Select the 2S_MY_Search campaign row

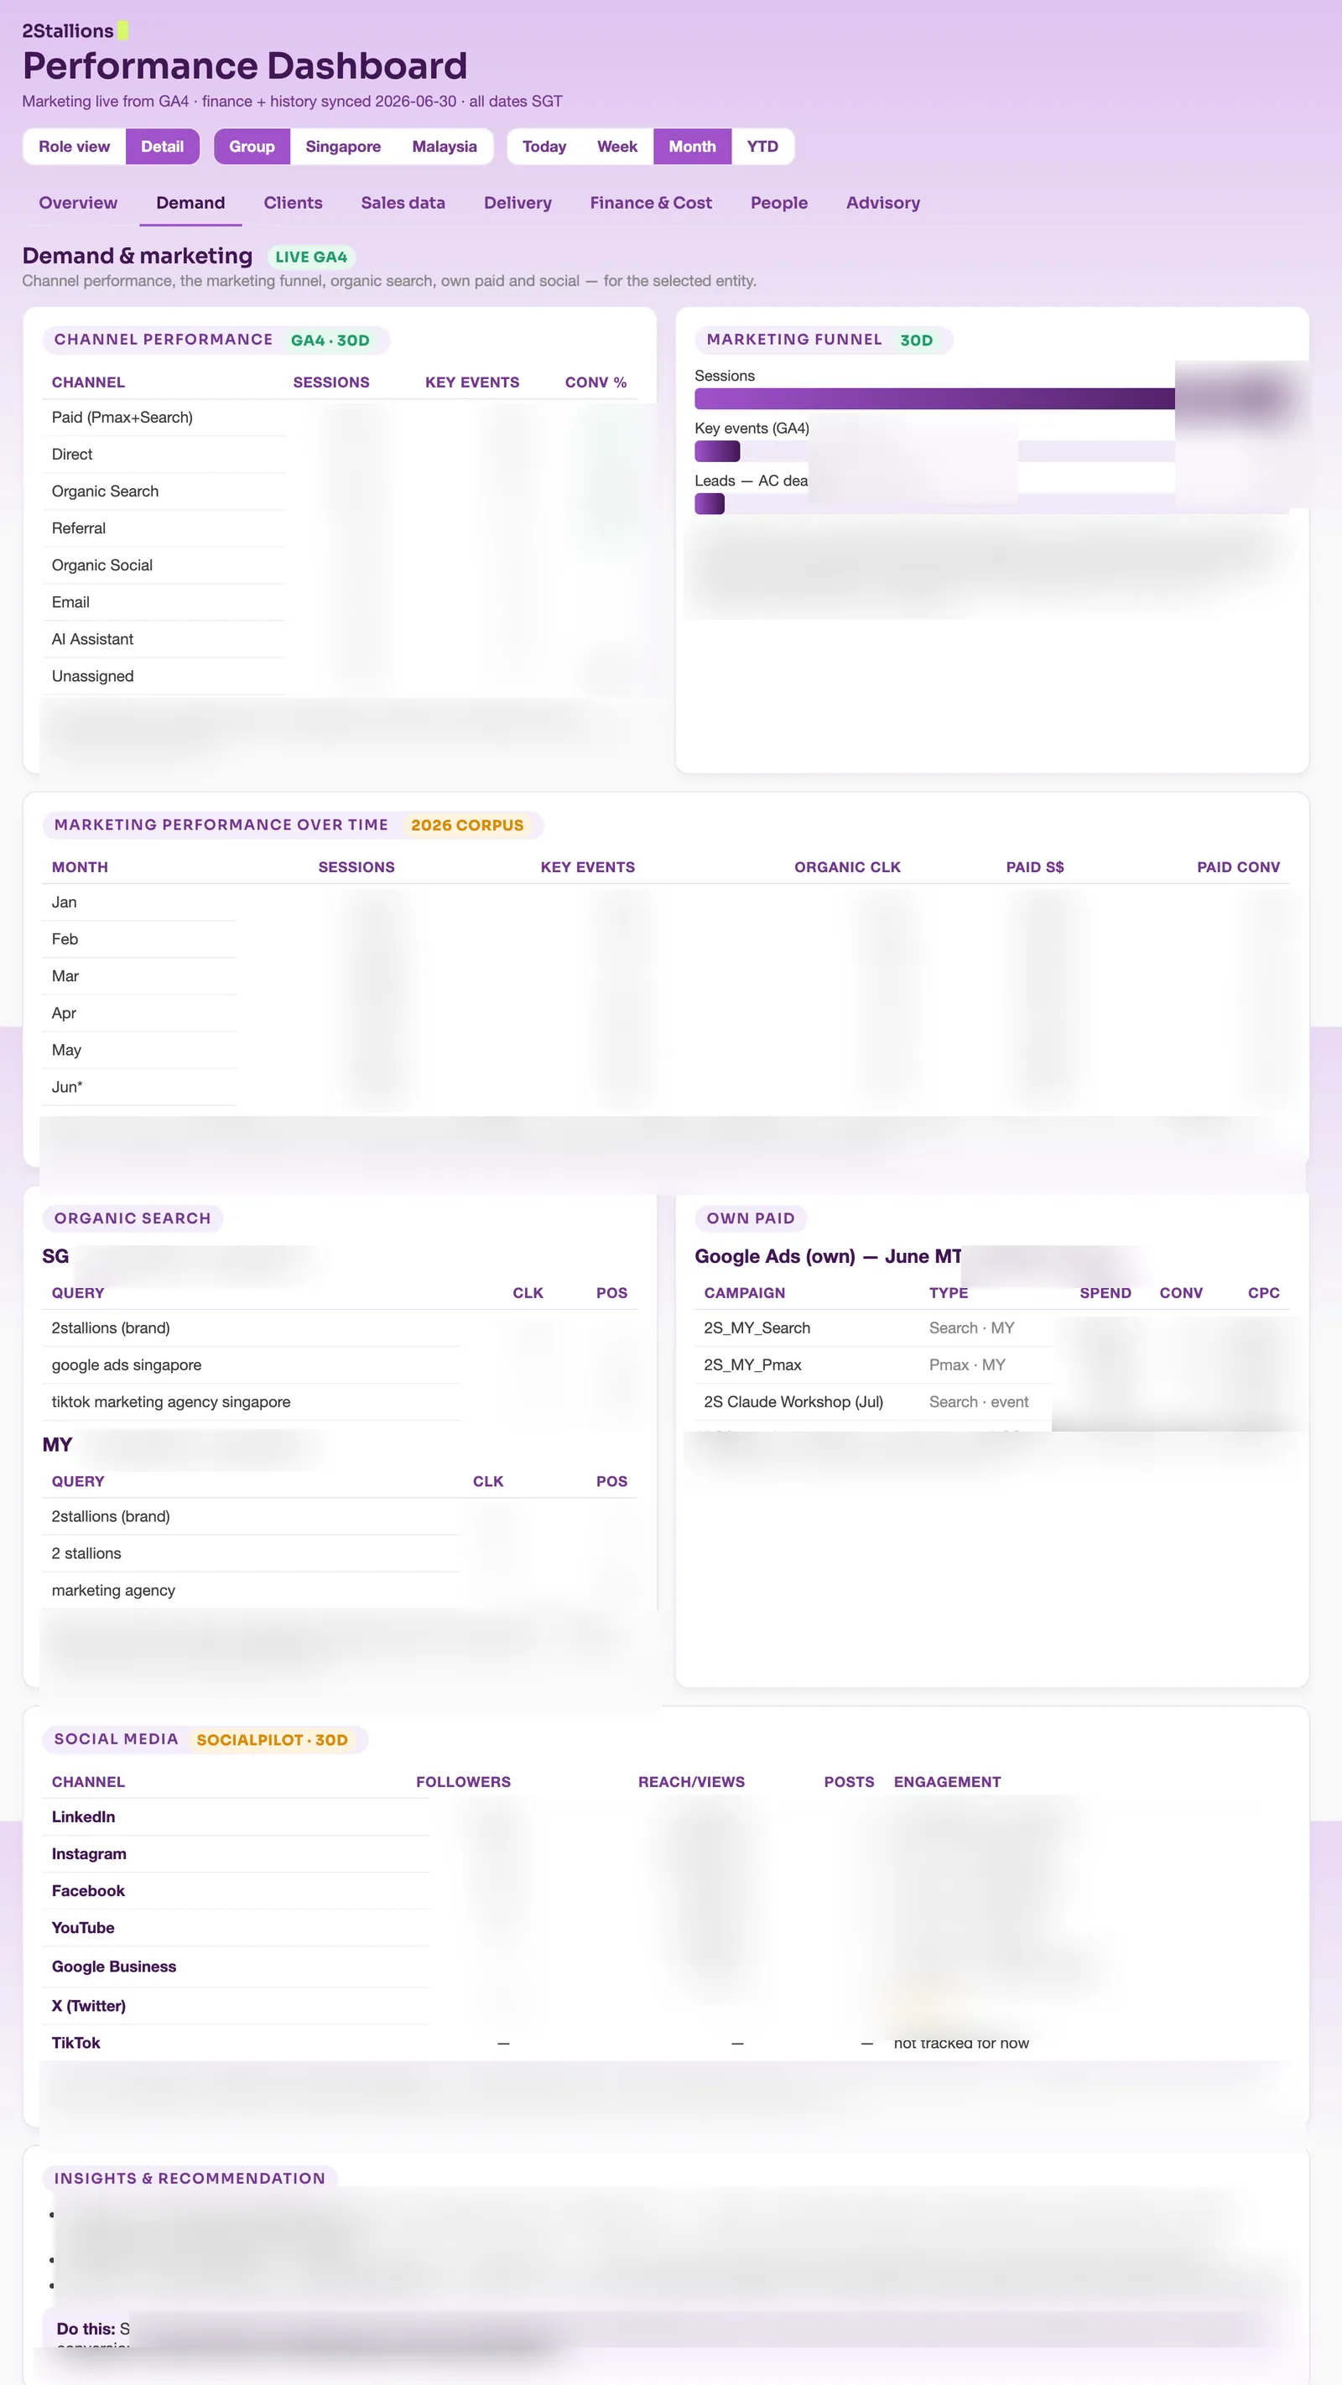pos(992,1328)
